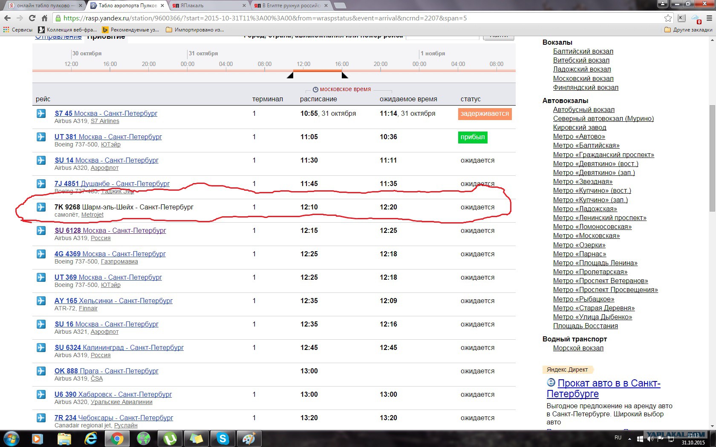Open the 'Metrojet' airline link
This screenshot has height=447, width=716.
pyautogui.click(x=92, y=215)
